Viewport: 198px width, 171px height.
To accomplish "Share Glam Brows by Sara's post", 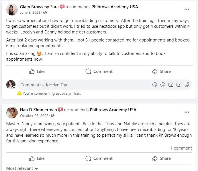I will tap(161, 71).
